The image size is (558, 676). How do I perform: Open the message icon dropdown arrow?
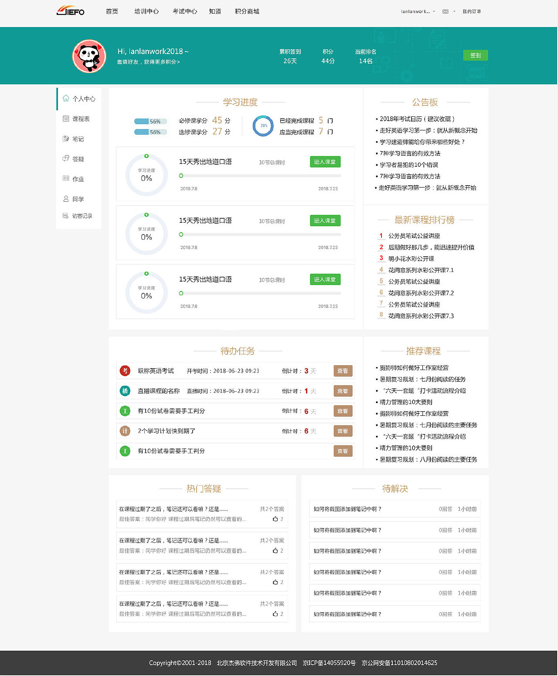[455, 12]
